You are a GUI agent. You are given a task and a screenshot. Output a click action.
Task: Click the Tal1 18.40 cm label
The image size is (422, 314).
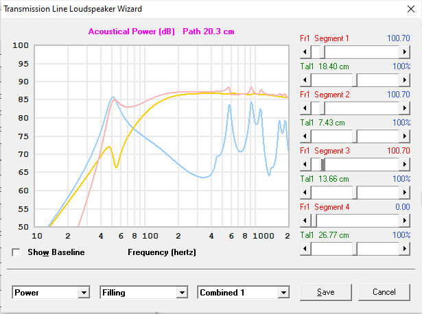tap(325, 67)
